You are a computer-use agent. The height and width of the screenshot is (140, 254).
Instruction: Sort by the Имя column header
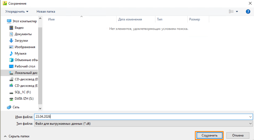[x=51, y=19]
